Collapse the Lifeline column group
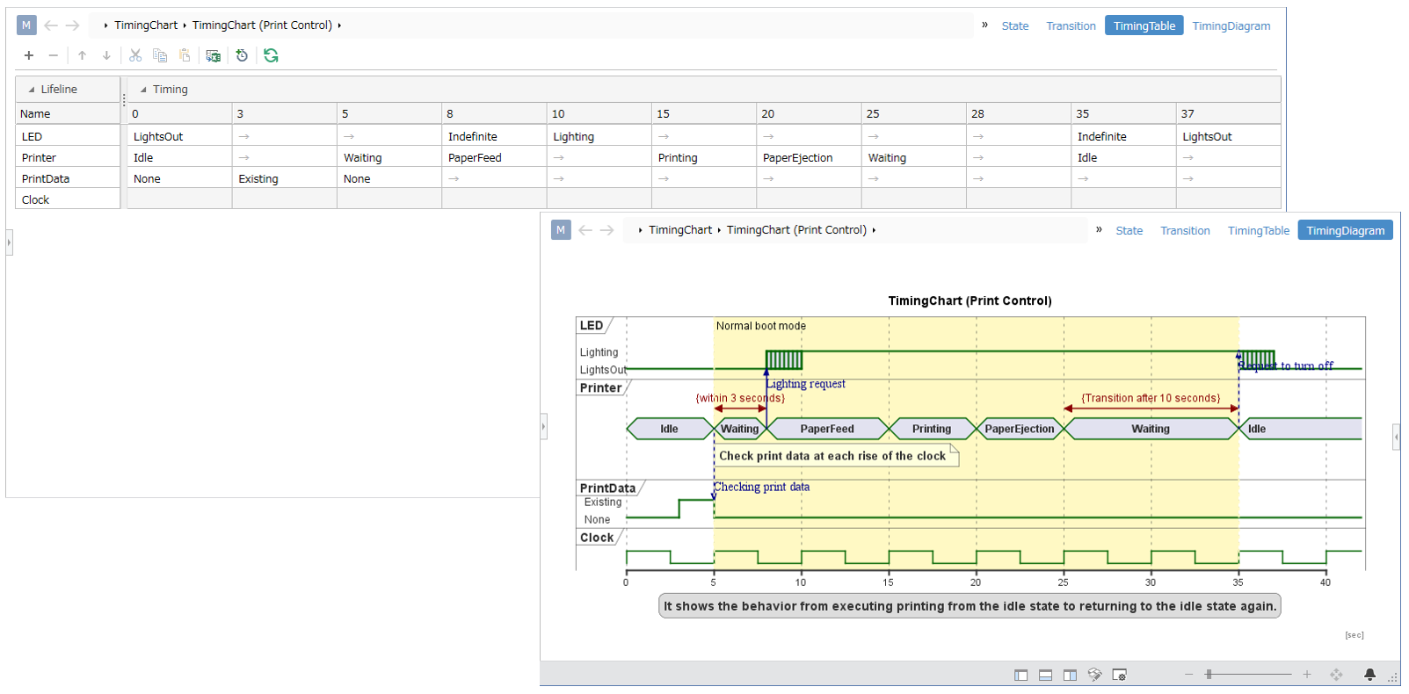The image size is (1409, 694). [x=32, y=90]
